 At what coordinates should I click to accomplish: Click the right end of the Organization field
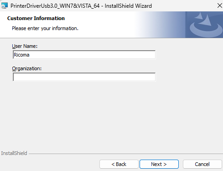[152, 77]
